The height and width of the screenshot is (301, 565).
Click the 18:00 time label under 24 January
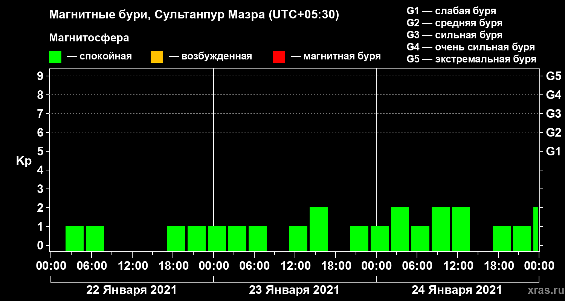pos(499,266)
